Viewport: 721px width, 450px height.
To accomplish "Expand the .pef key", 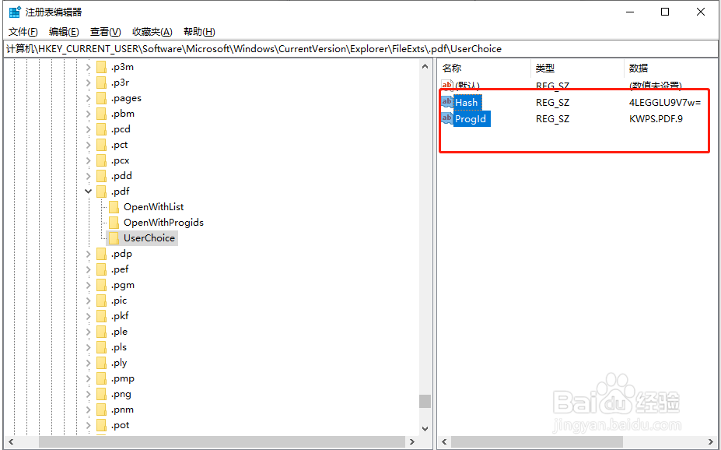I will tap(89, 269).
